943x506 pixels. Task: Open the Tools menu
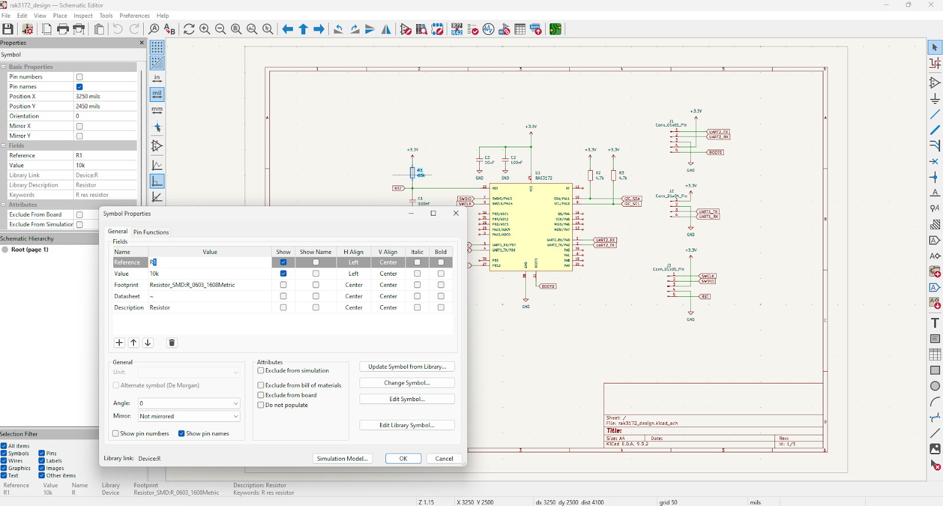click(x=106, y=16)
